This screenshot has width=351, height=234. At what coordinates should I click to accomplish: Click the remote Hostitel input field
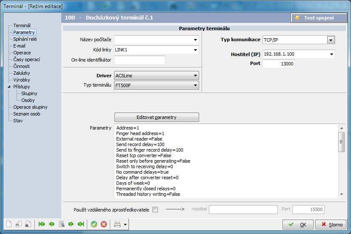tap(243, 209)
